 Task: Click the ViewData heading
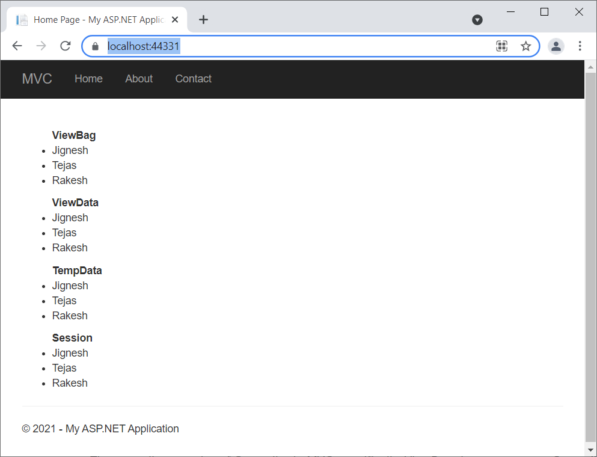coord(75,203)
